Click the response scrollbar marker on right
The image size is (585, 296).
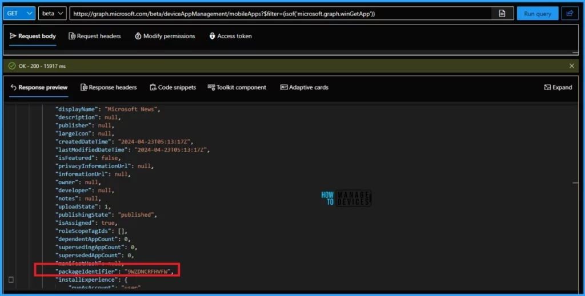(575, 183)
